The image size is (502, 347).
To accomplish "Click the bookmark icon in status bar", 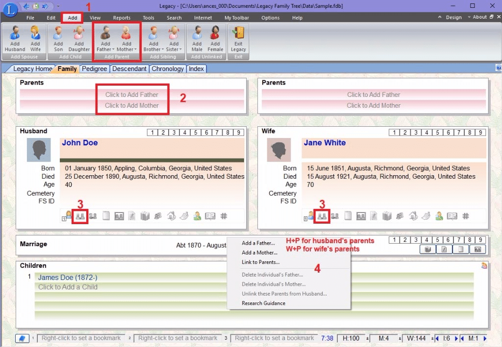I will point(22,338).
